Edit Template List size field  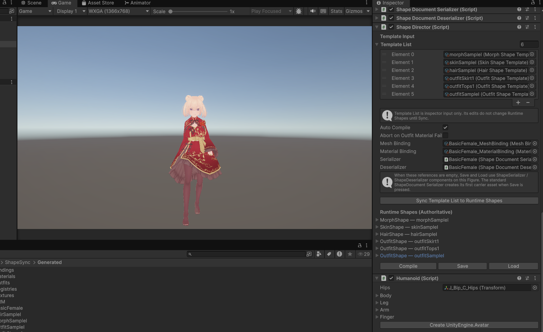529,44
